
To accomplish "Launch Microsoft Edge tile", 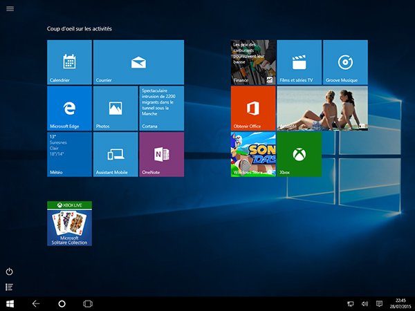I will click(69, 109).
